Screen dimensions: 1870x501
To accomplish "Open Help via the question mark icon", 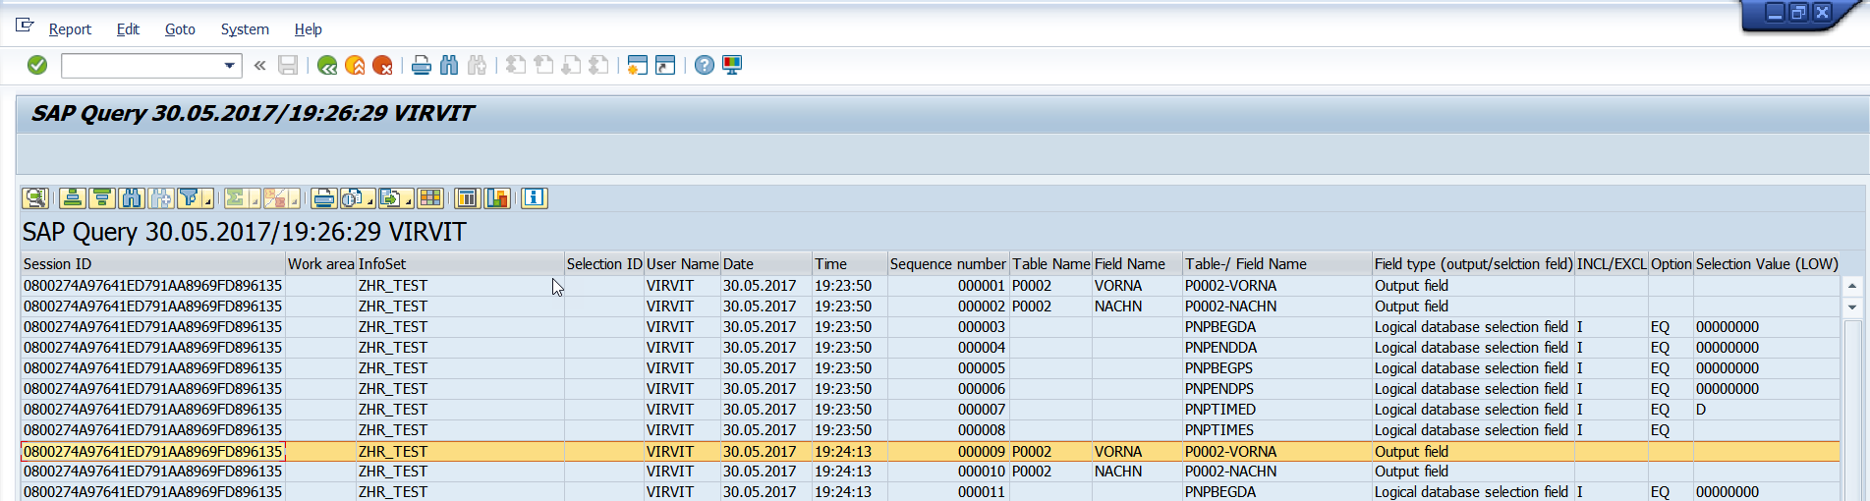I will point(705,65).
